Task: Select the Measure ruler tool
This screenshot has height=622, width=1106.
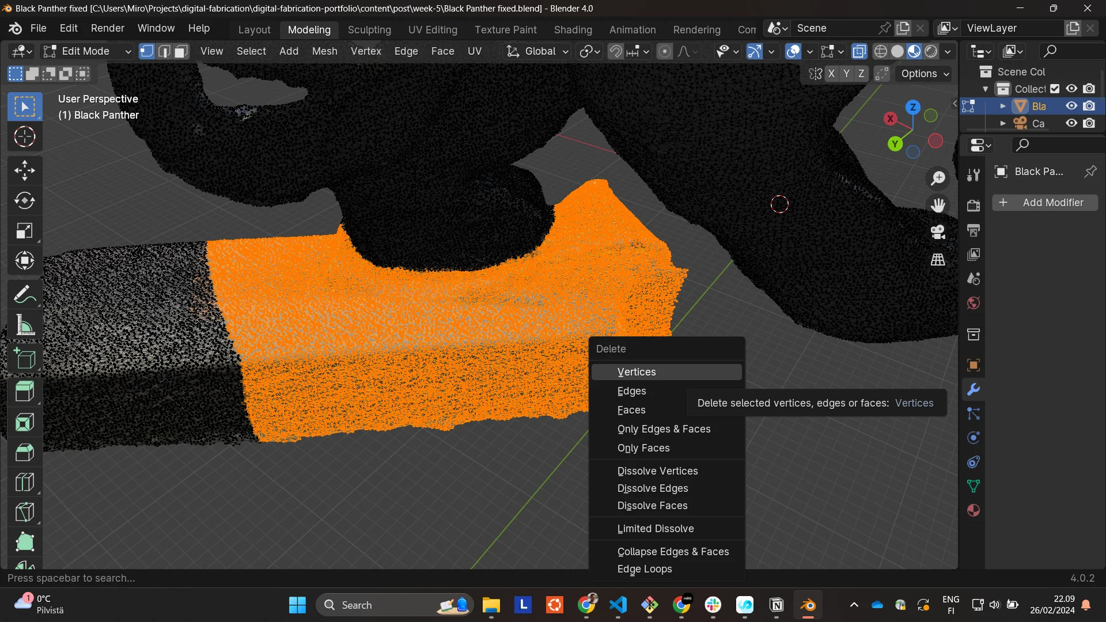Action: click(24, 325)
